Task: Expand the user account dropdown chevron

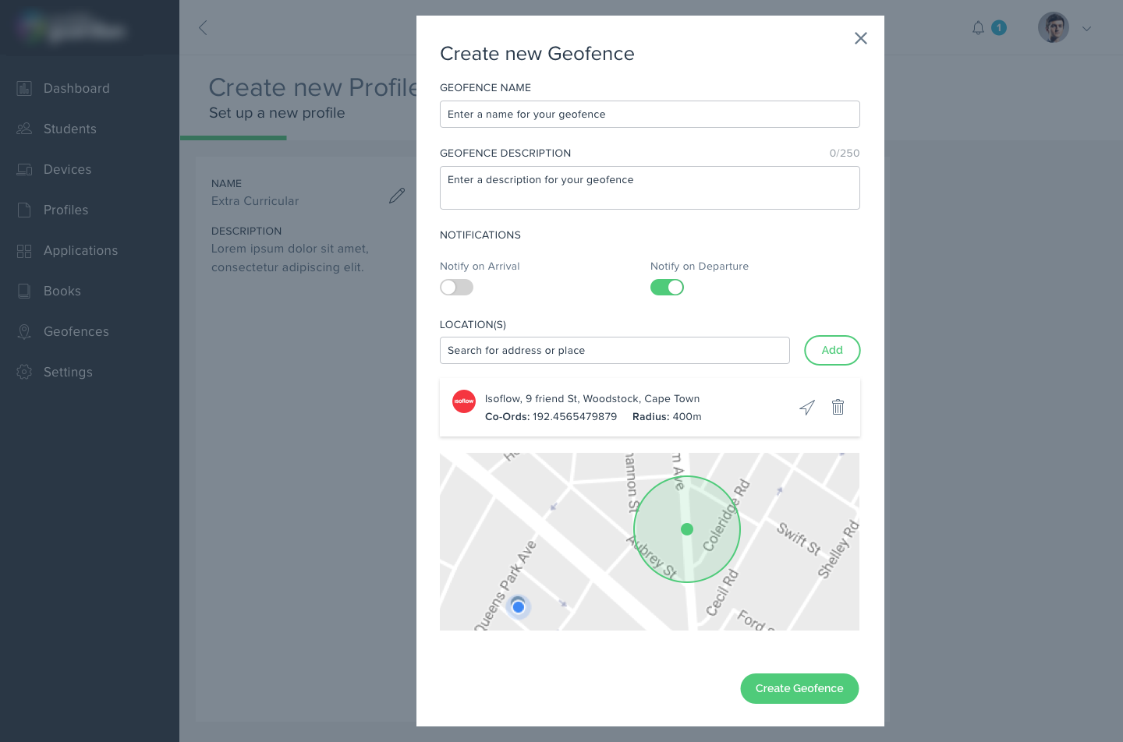Action: 1086,29
